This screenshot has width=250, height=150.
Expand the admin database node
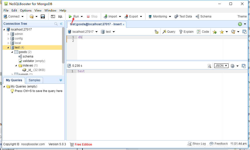8,34
